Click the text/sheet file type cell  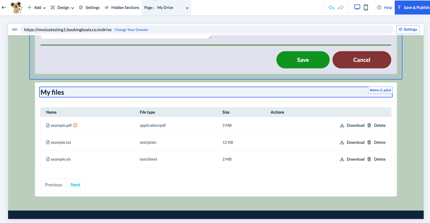[149, 159]
